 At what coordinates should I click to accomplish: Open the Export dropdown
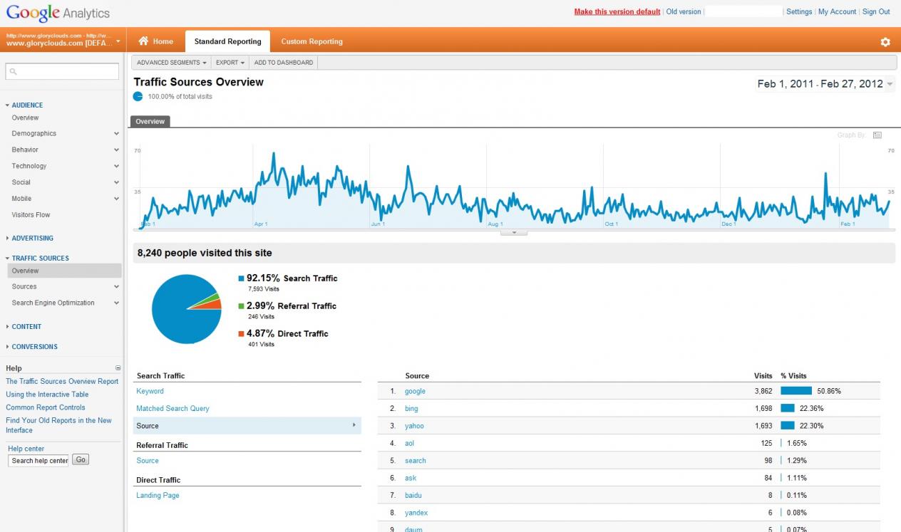point(230,63)
